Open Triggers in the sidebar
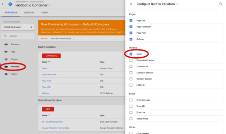226x134 pixels. click(x=14, y=59)
